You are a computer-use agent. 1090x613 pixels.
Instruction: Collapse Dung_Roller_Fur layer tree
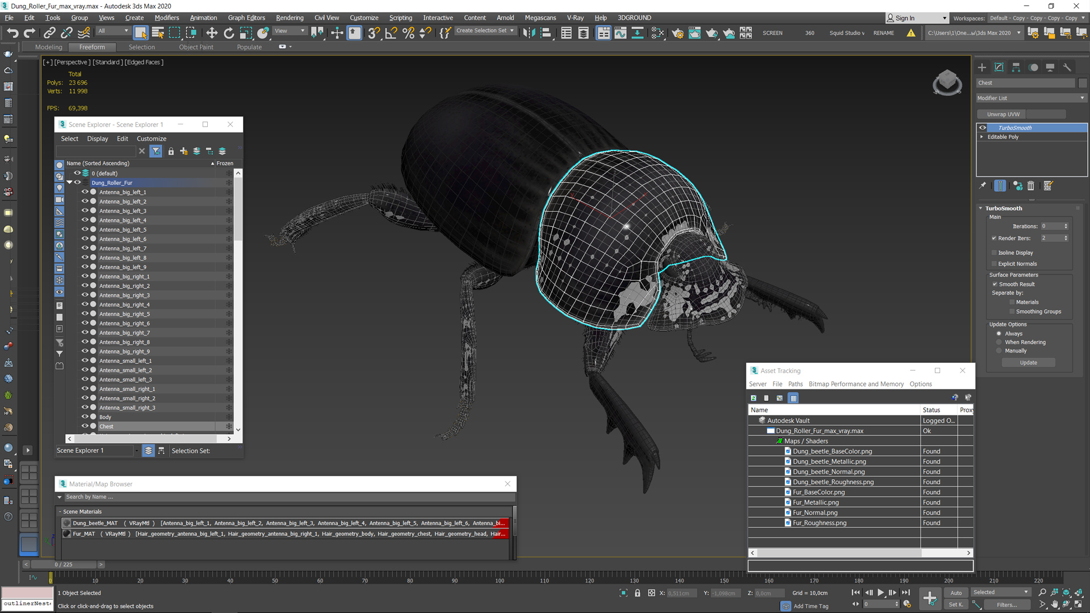69,183
